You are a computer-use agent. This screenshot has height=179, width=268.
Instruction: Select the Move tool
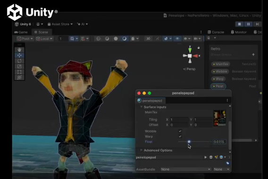pyautogui.click(x=19, y=55)
